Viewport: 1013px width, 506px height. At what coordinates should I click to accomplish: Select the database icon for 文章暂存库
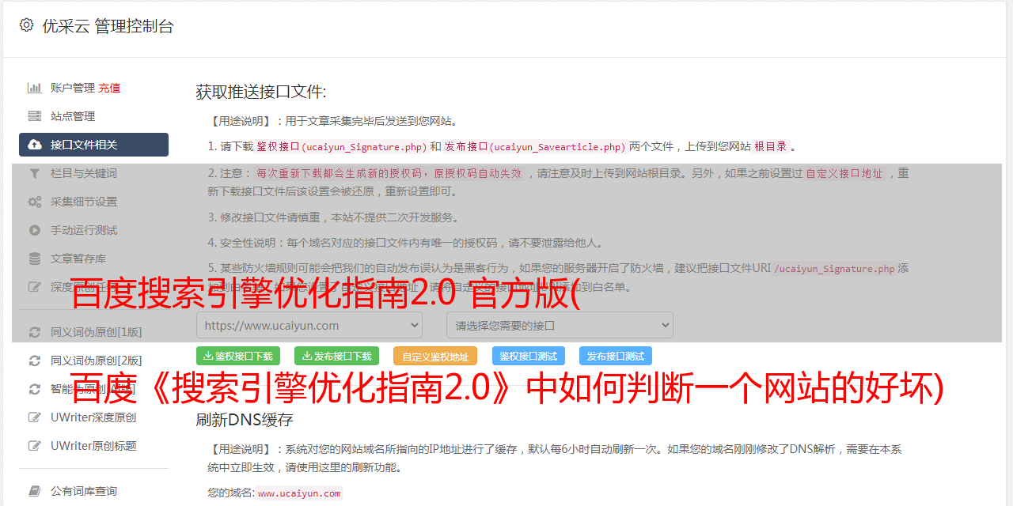point(35,259)
